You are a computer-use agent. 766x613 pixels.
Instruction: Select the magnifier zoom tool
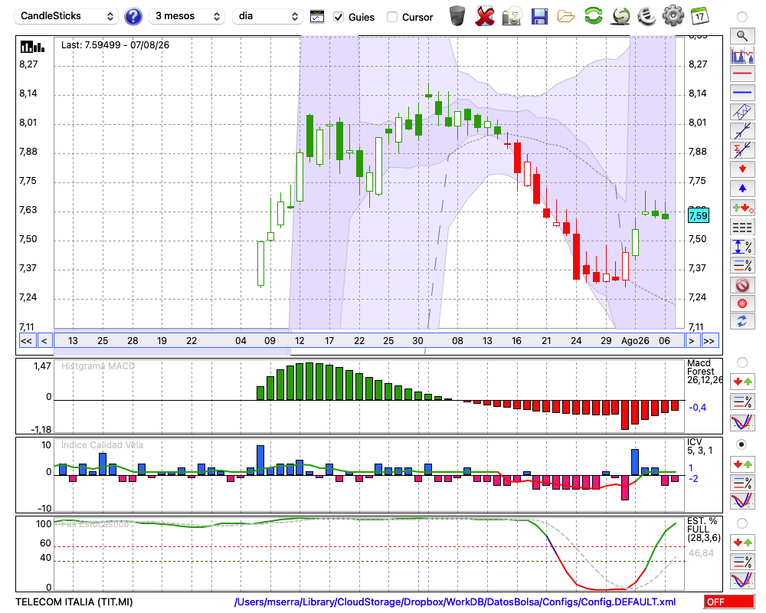pyautogui.click(x=742, y=36)
